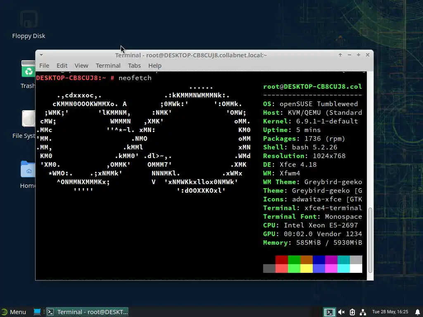This screenshot has height=317, width=423.
Task: Roll up the Terminal window with the up arrow
Action: pyautogui.click(x=340, y=55)
